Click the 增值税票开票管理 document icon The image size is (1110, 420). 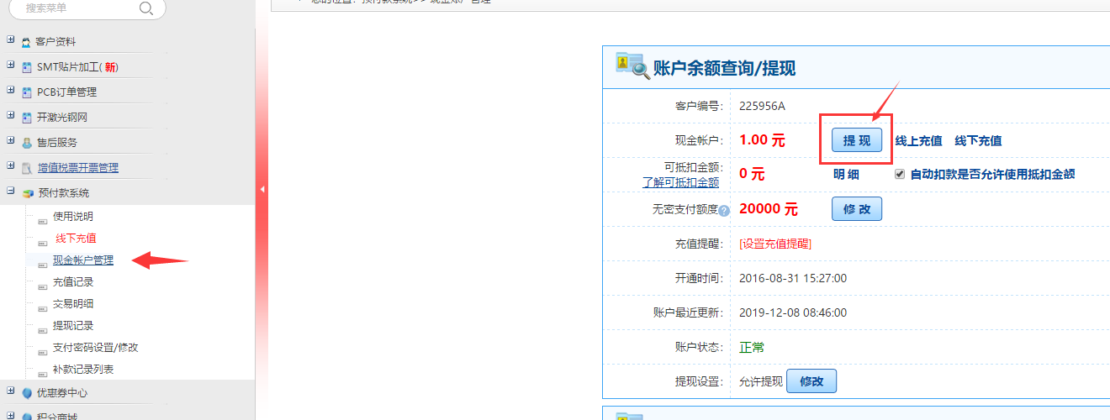(x=27, y=168)
